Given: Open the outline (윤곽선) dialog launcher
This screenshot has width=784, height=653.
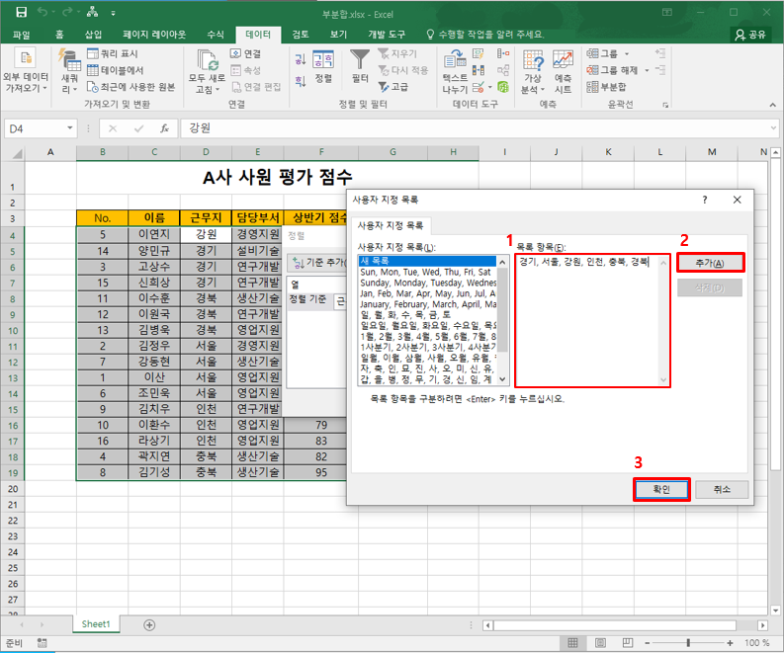Looking at the screenshot, I should (665, 105).
